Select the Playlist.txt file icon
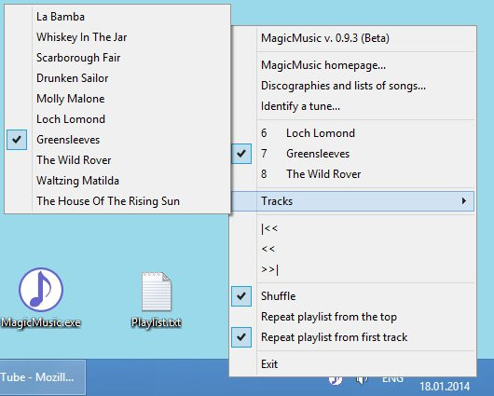This screenshot has width=494, height=396. click(157, 299)
